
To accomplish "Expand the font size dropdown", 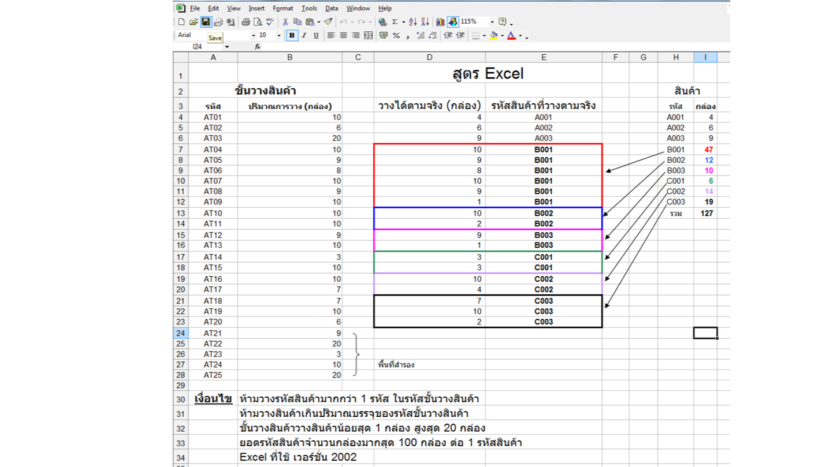I will (x=279, y=35).
